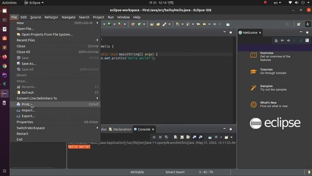Toggle the console Word Wrap icon
Image resolution: width=312 pixels, height=176 pixels.
point(188,137)
